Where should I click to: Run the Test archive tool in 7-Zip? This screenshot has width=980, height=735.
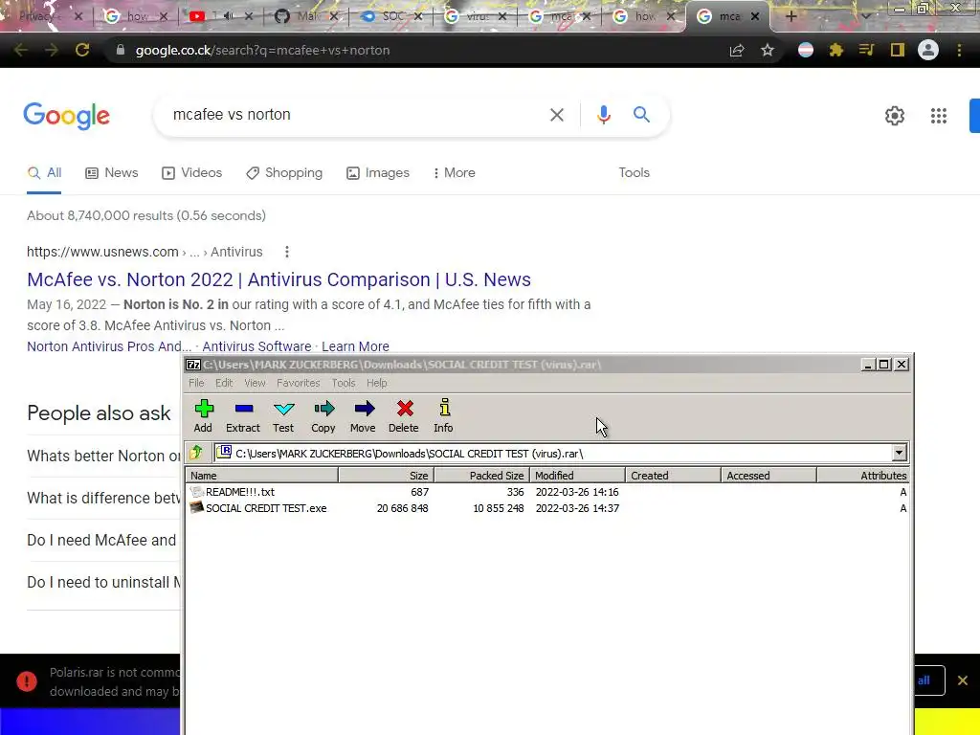pyautogui.click(x=283, y=416)
